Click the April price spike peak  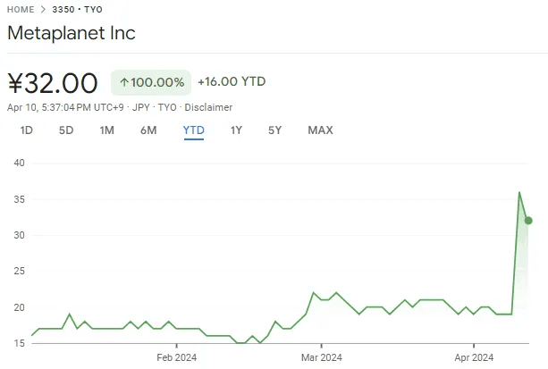coord(519,192)
